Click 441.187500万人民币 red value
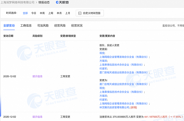Image resolution: width=184 pixels, height=121 pixels. coord(156,117)
